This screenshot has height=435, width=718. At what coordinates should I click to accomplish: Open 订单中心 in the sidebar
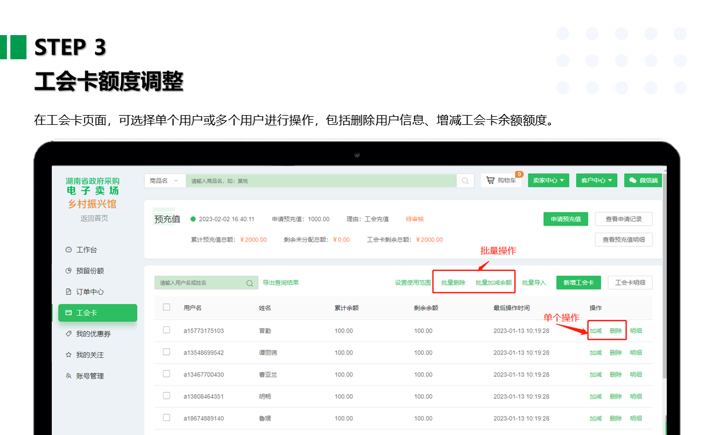pyautogui.click(x=90, y=292)
